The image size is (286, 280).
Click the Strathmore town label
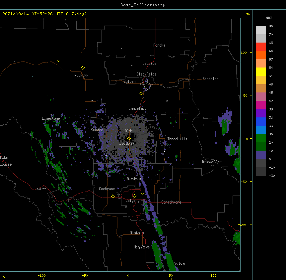(171, 202)
